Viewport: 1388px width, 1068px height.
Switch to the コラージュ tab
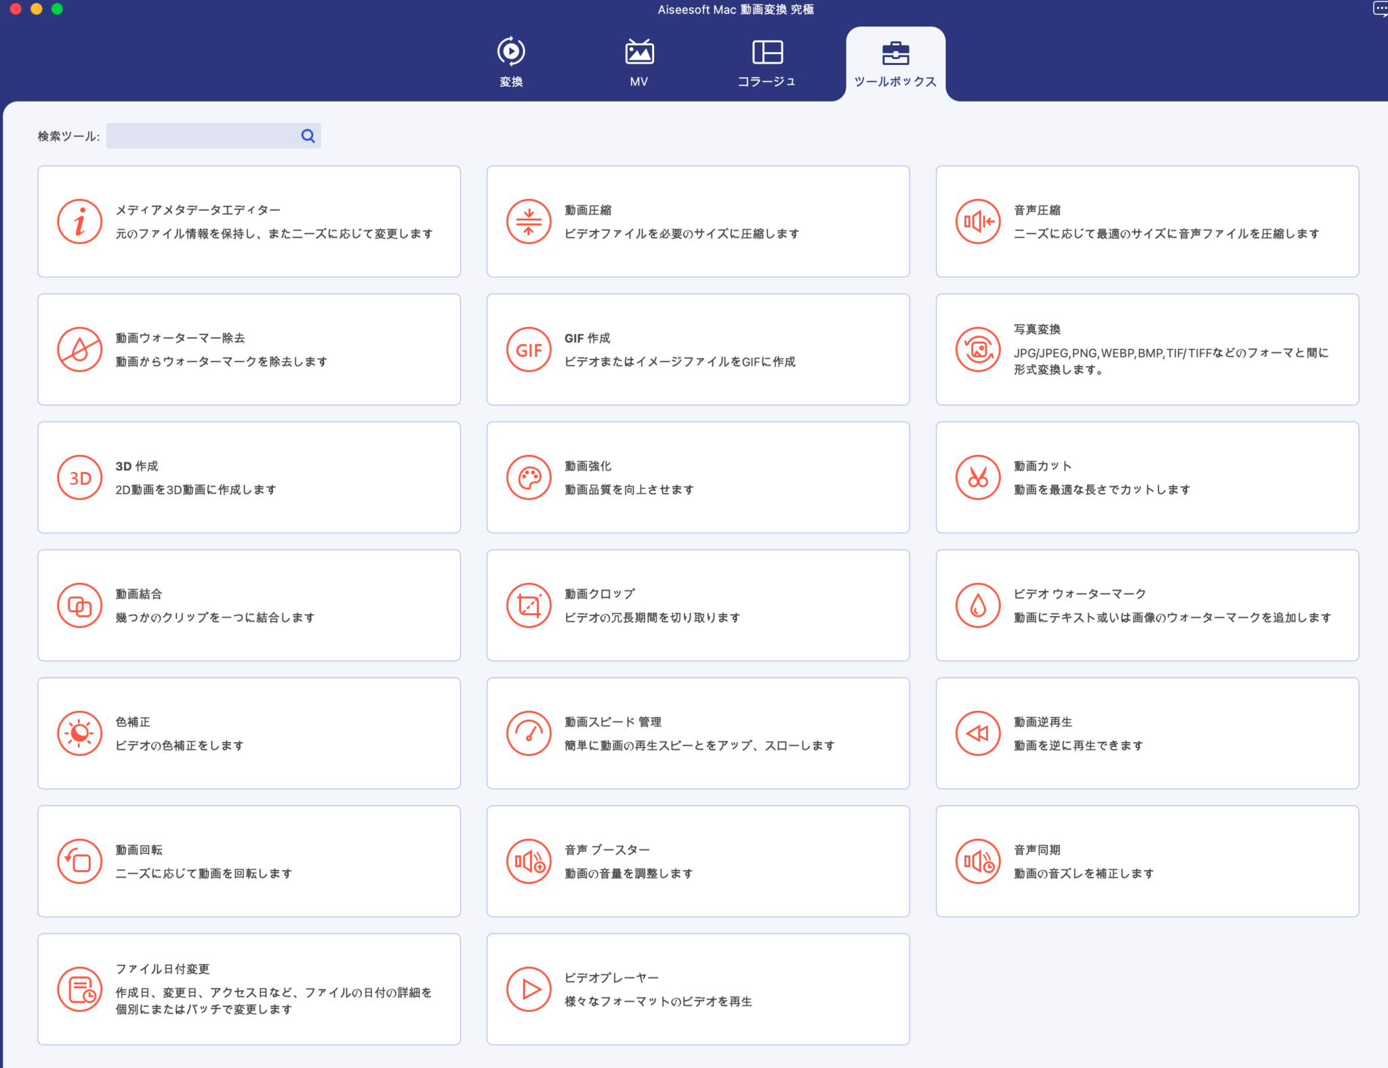click(767, 62)
